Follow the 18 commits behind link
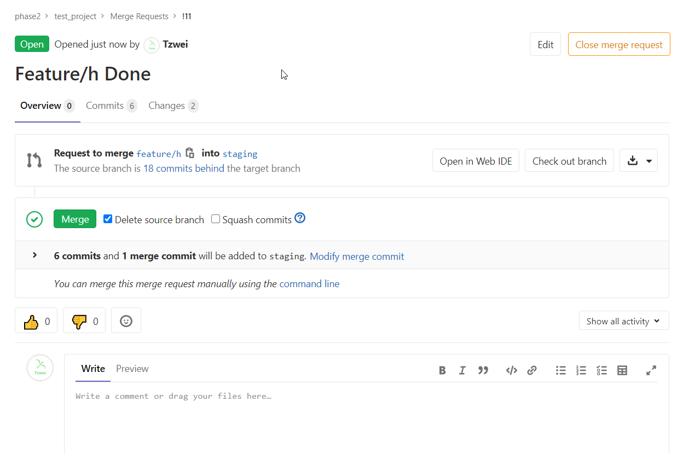This screenshot has width=683, height=454. (x=183, y=168)
